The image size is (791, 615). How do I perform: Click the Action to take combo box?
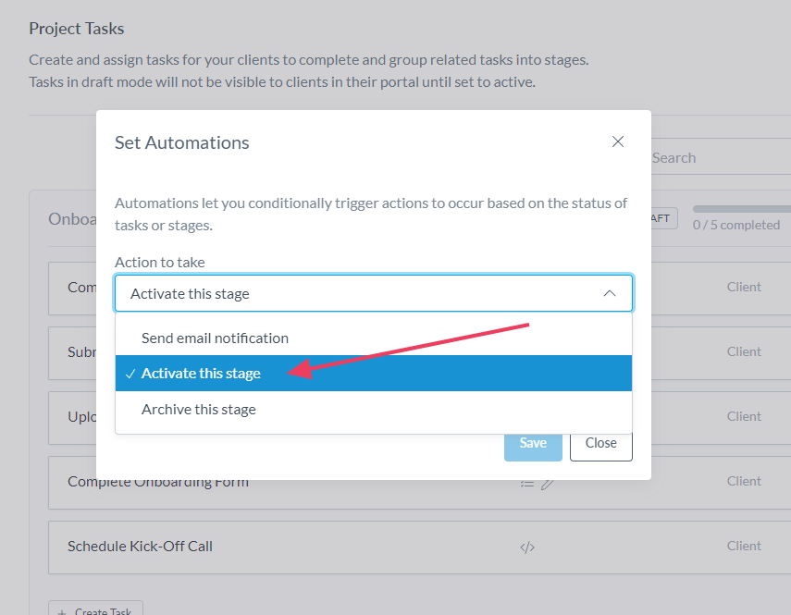[x=373, y=293]
